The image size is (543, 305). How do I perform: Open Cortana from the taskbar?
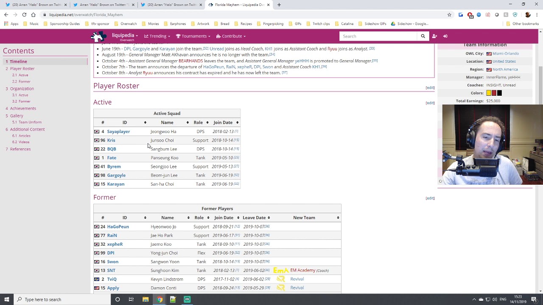tap(118, 299)
